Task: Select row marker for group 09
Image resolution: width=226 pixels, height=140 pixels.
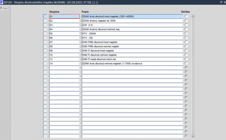Action: [x=45, y=51]
